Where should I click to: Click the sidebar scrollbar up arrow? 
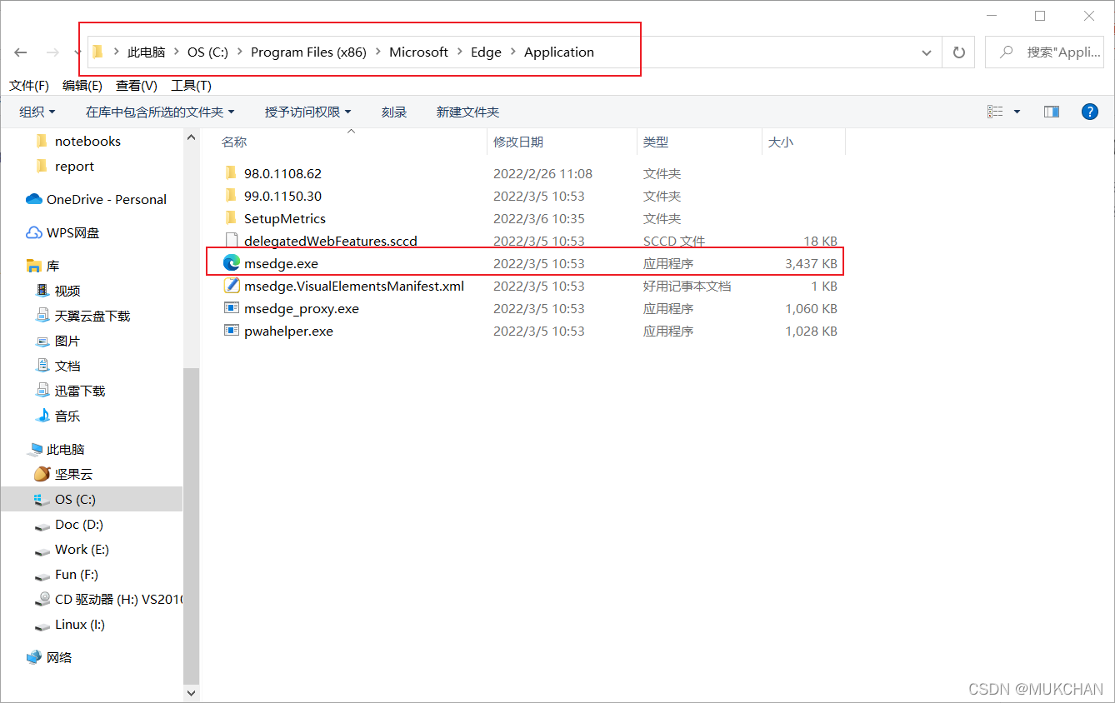click(192, 137)
